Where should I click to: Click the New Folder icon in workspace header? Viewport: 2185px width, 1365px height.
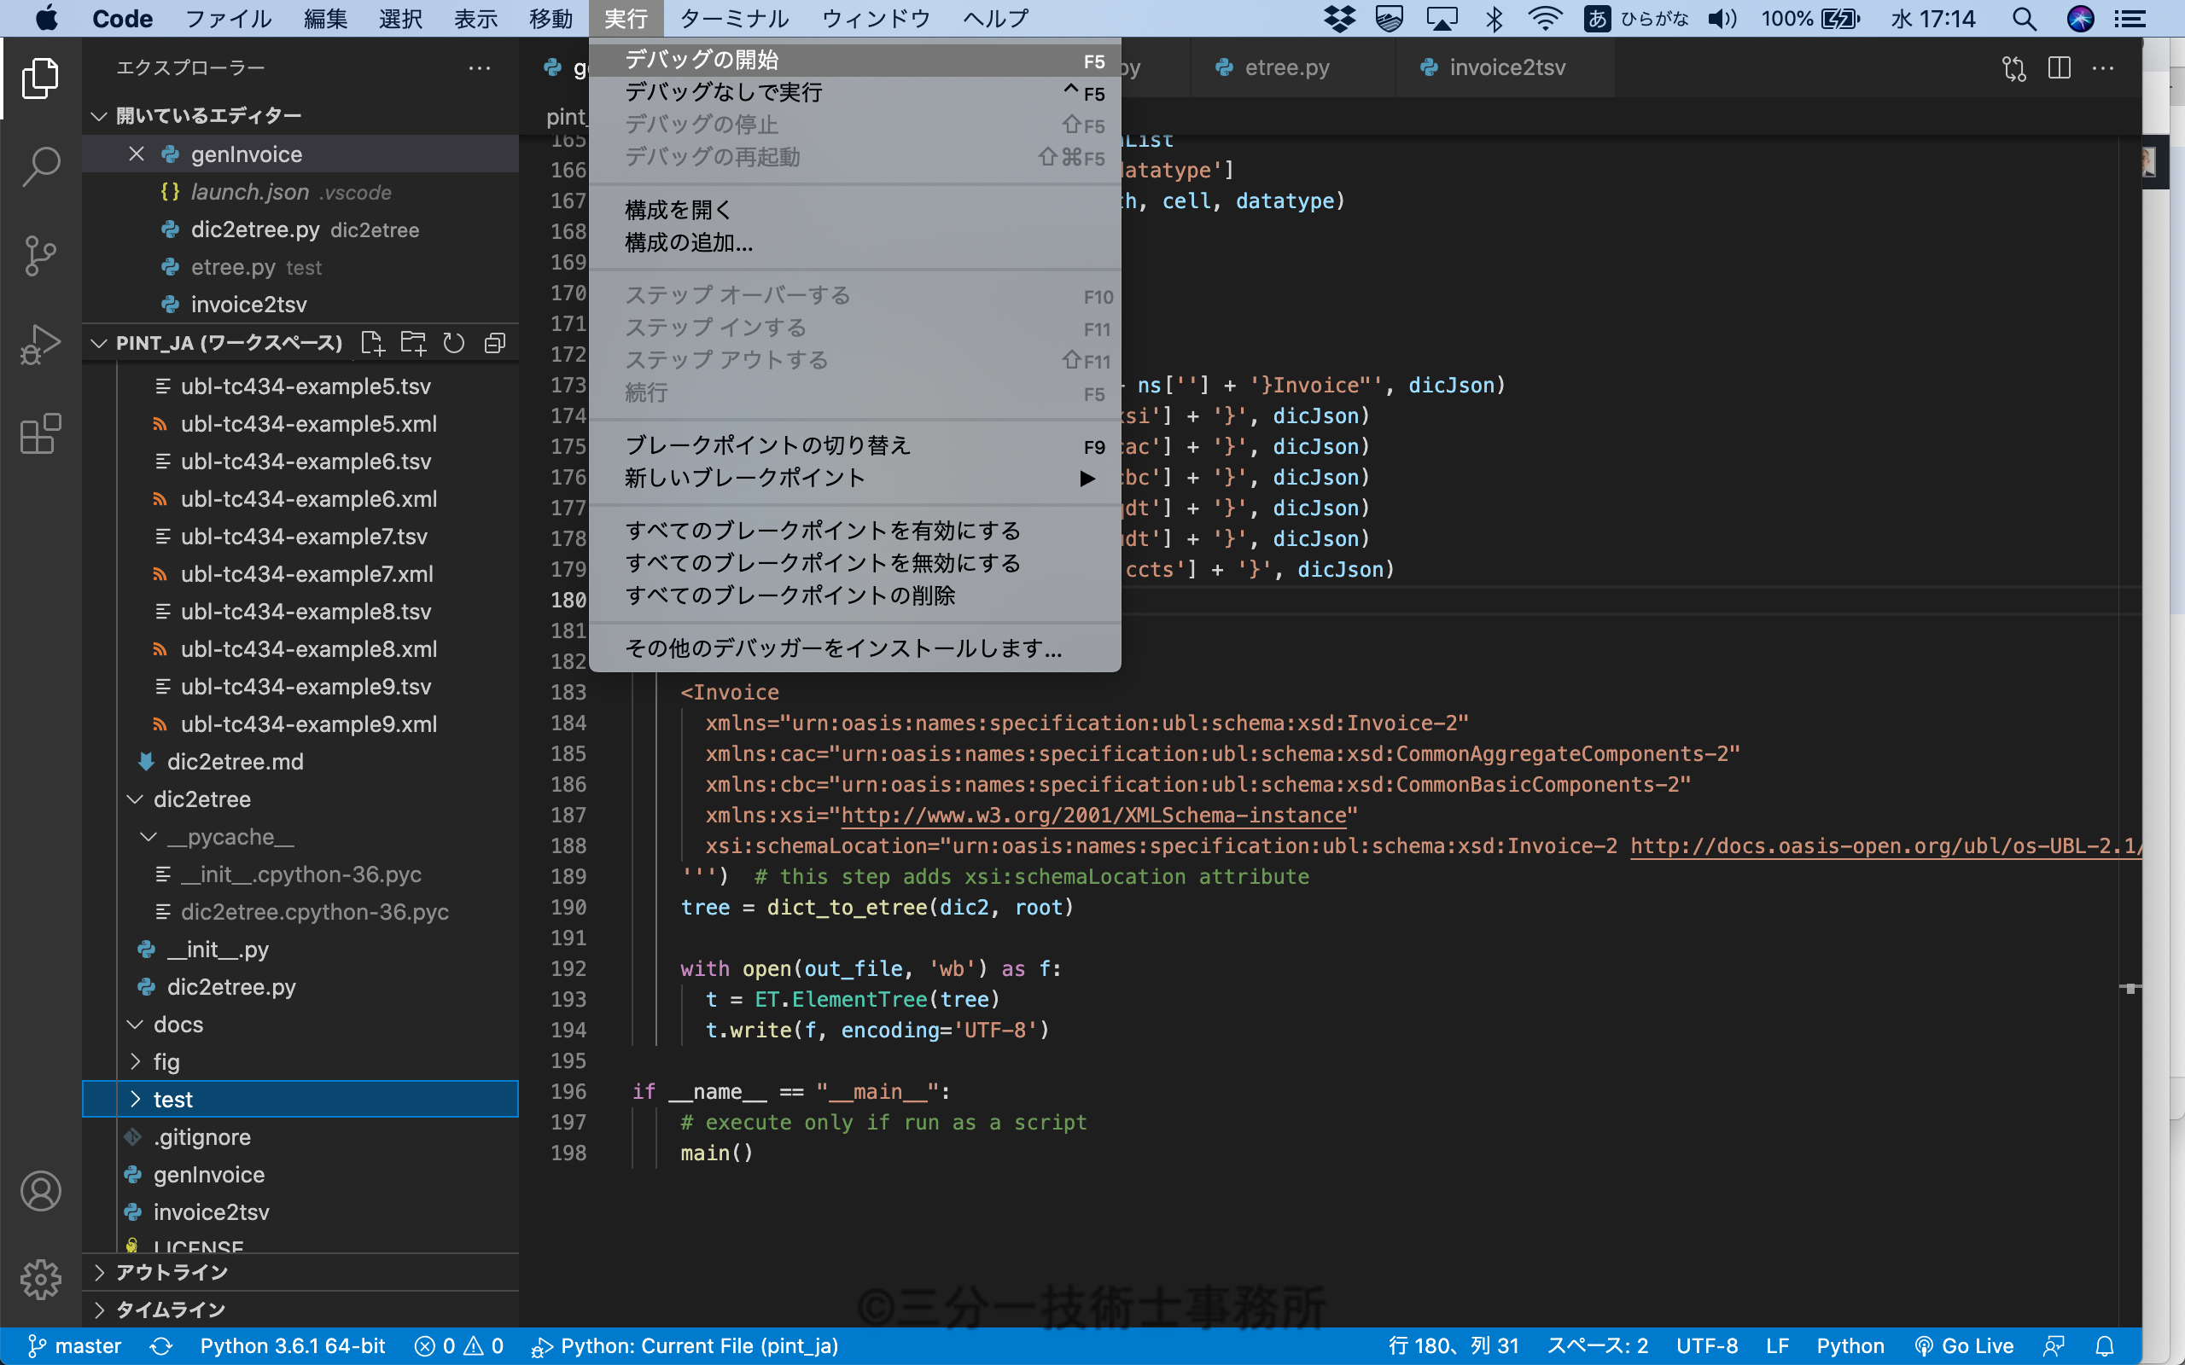[413, 343]
